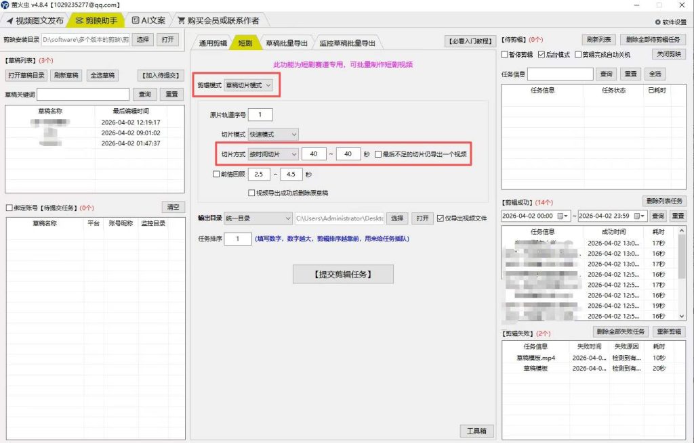The image size is (694, 443).
Task: Click the end date calendar icon
Action: click(637, 216)
